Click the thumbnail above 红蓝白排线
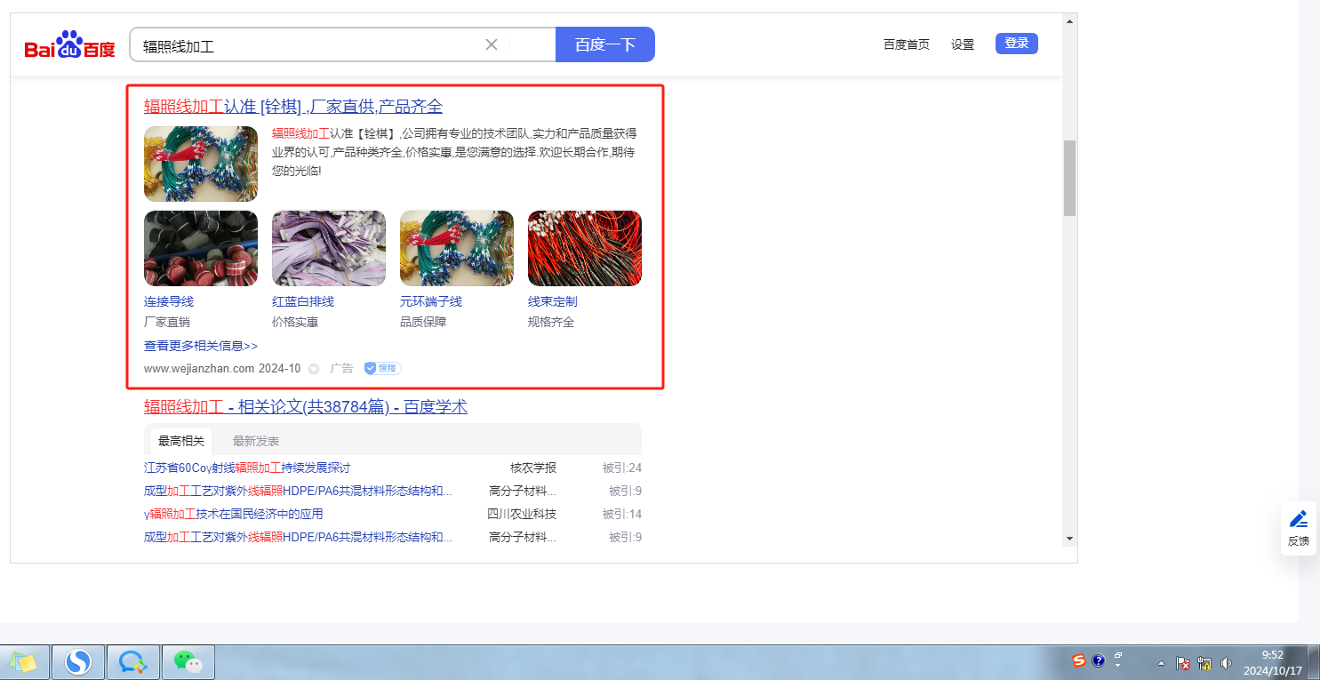The height and width of the screenshot is (680, 1320). (329, 248)
